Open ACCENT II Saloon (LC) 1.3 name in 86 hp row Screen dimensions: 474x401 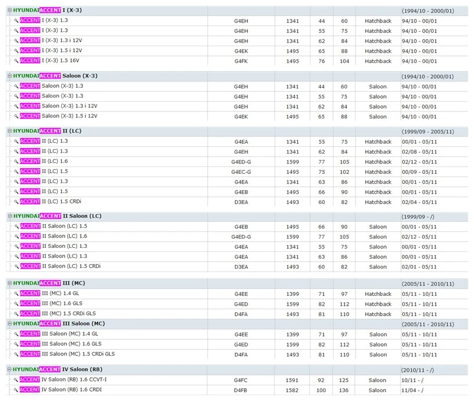[54, 256]
